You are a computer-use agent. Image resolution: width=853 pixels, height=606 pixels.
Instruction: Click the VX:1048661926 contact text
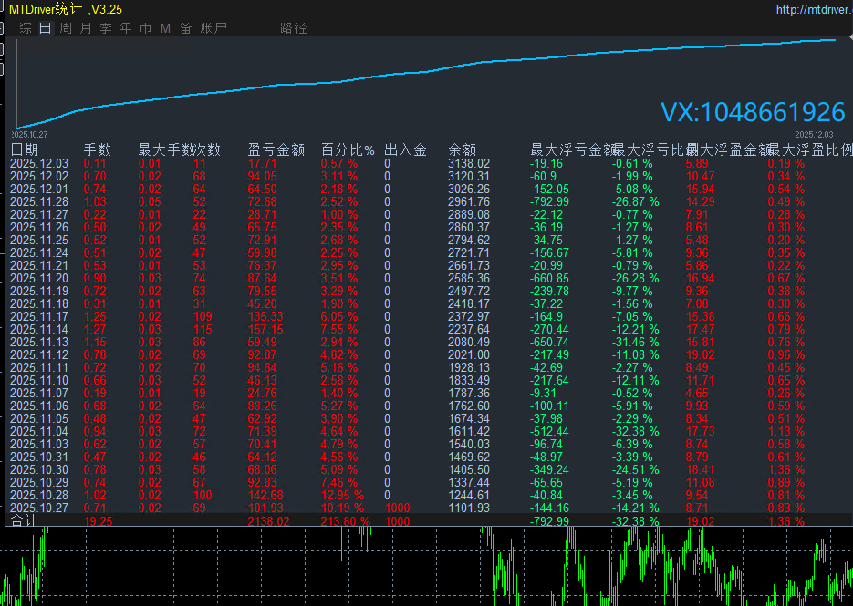click(x=753, y=112)
